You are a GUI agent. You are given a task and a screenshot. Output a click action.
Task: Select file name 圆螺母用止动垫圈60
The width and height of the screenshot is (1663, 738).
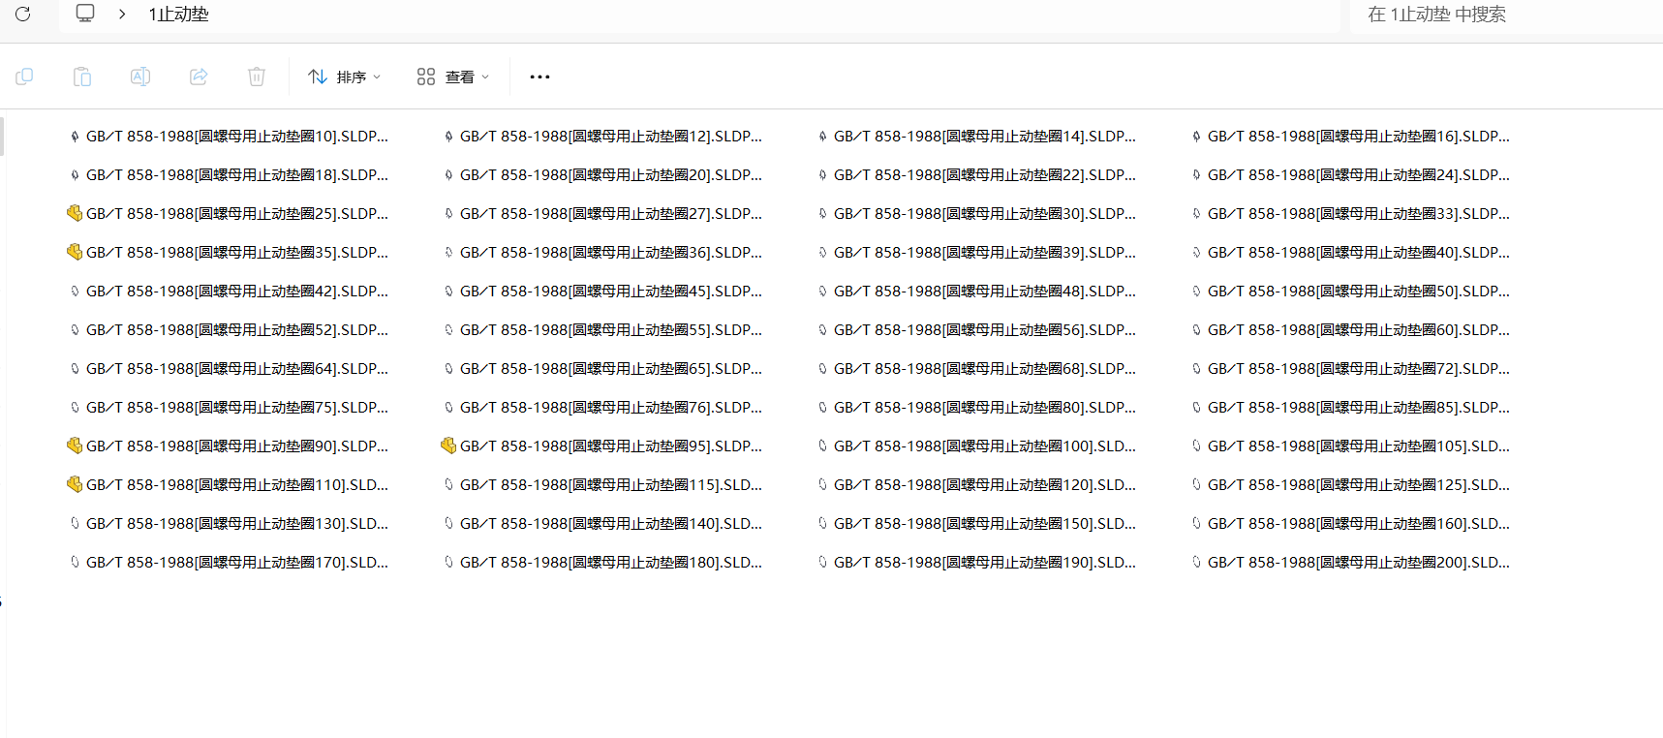(1358, 330)
